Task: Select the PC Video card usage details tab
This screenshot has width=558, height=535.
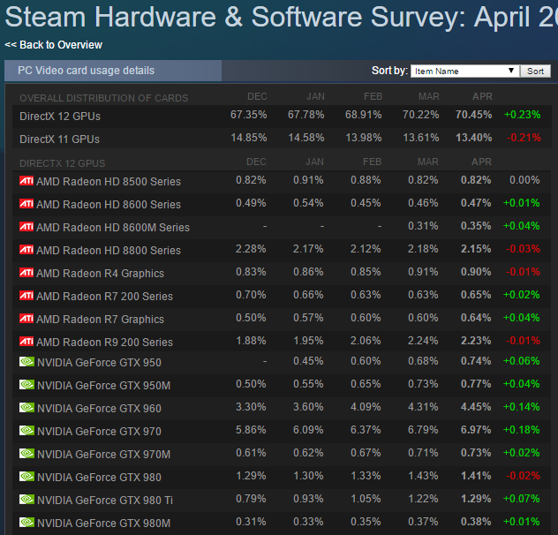Action: tap(113, 71)
